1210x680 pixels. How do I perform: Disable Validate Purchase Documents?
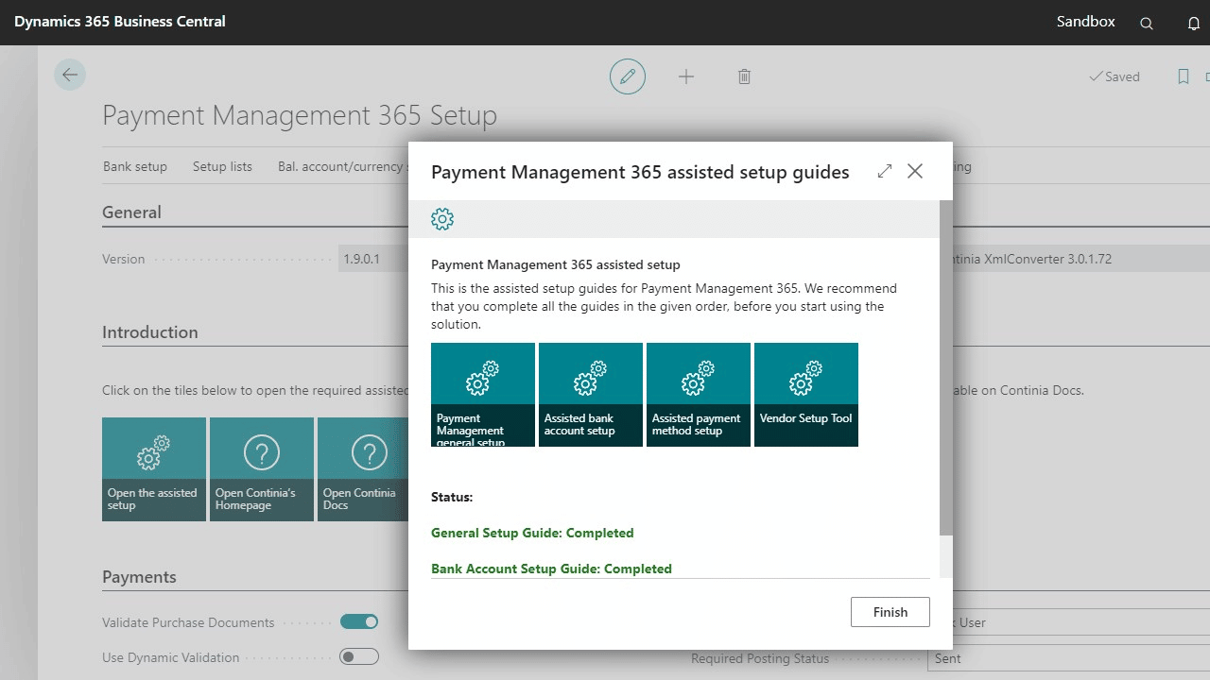coord(358,621)
